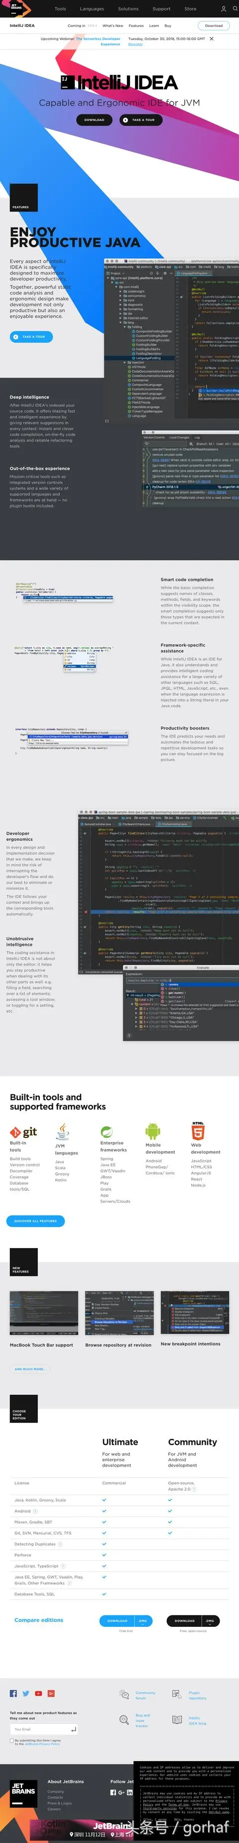Open footer Company link

pos(56,1792)
